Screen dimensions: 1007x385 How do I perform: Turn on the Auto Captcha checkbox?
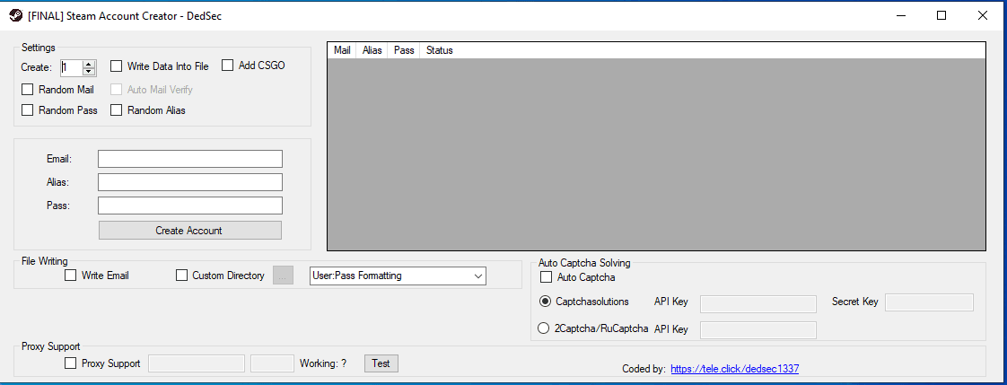click(x=546, y=277)
